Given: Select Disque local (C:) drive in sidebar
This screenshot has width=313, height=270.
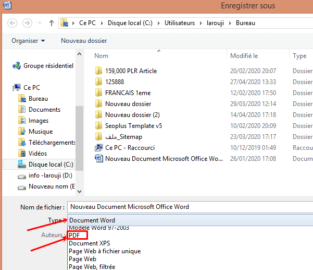Looking at the screenshot, I should click(51, 165).
